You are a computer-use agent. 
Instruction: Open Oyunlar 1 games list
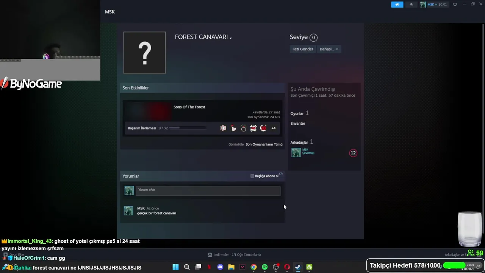point(299,113)
